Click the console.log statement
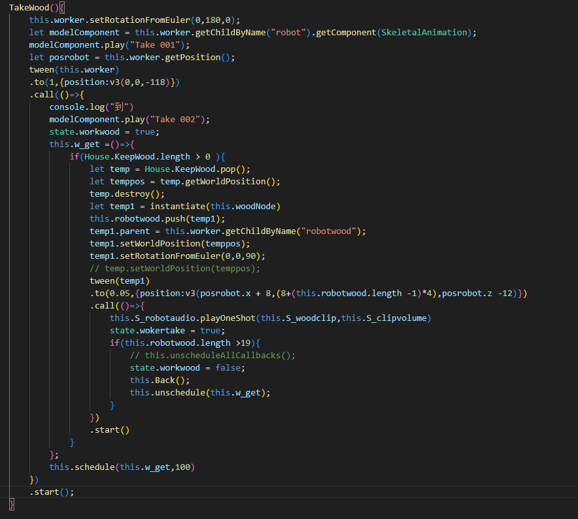The image size is (578, 519). [92, 107]
